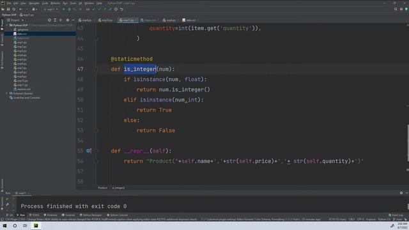Click the Python 3.9 interpreter widget

coord(384,219)
